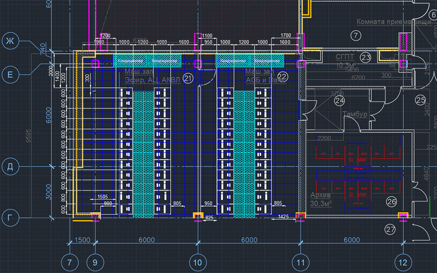Select the leftmost Кондиционер block

[130, 61]
